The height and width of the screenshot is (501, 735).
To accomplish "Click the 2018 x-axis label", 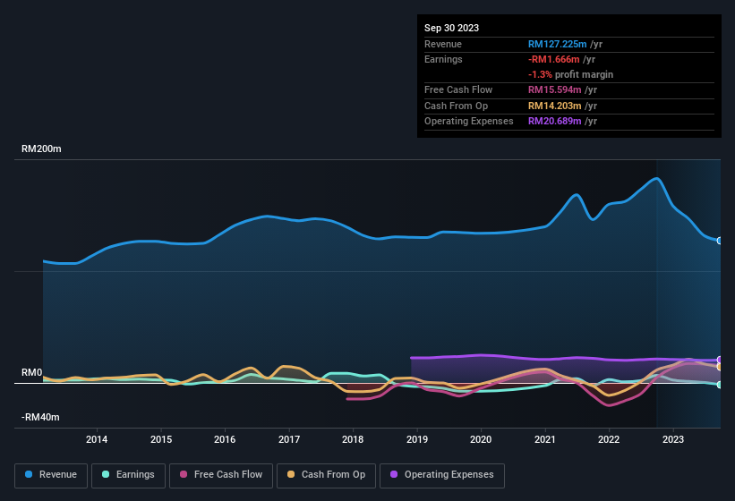I will [x=353, y=439].
